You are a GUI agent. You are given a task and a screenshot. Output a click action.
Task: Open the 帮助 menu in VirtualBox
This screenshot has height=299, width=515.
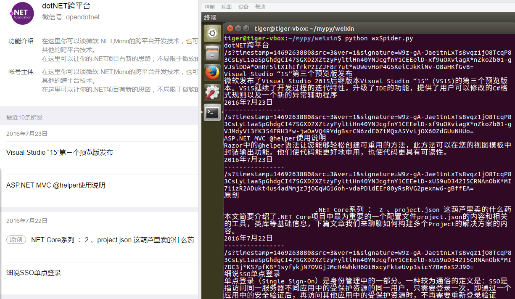pos(260,7)
